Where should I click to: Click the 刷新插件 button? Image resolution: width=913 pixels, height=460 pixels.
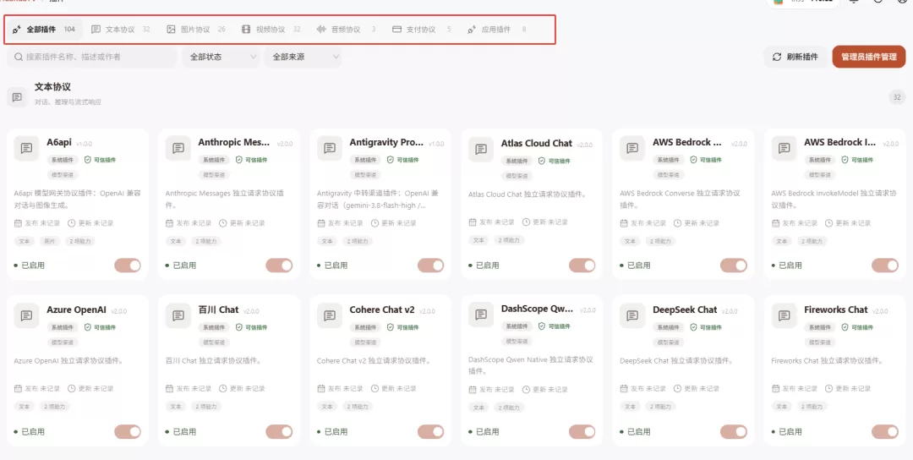coord(795,57)
